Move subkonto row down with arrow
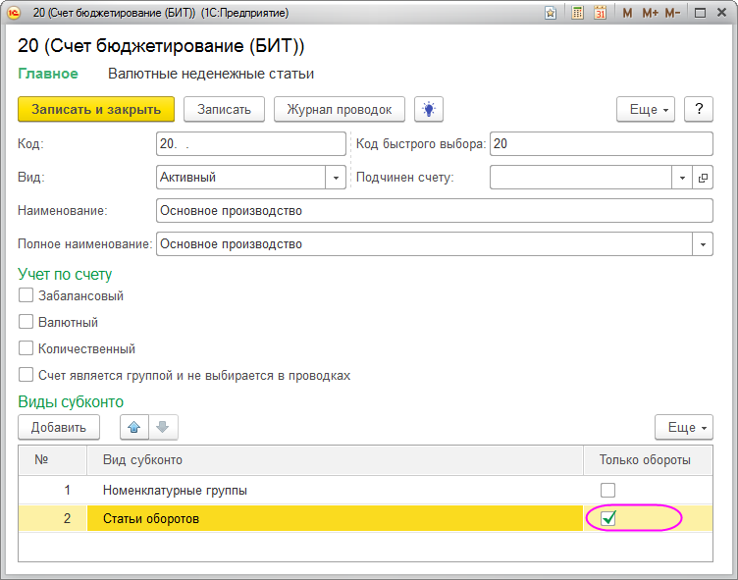This screenshot has height=580, width=738. tap(163, 427)
